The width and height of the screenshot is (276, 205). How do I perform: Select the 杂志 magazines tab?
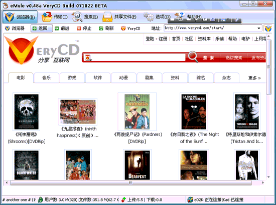[226, 77]
